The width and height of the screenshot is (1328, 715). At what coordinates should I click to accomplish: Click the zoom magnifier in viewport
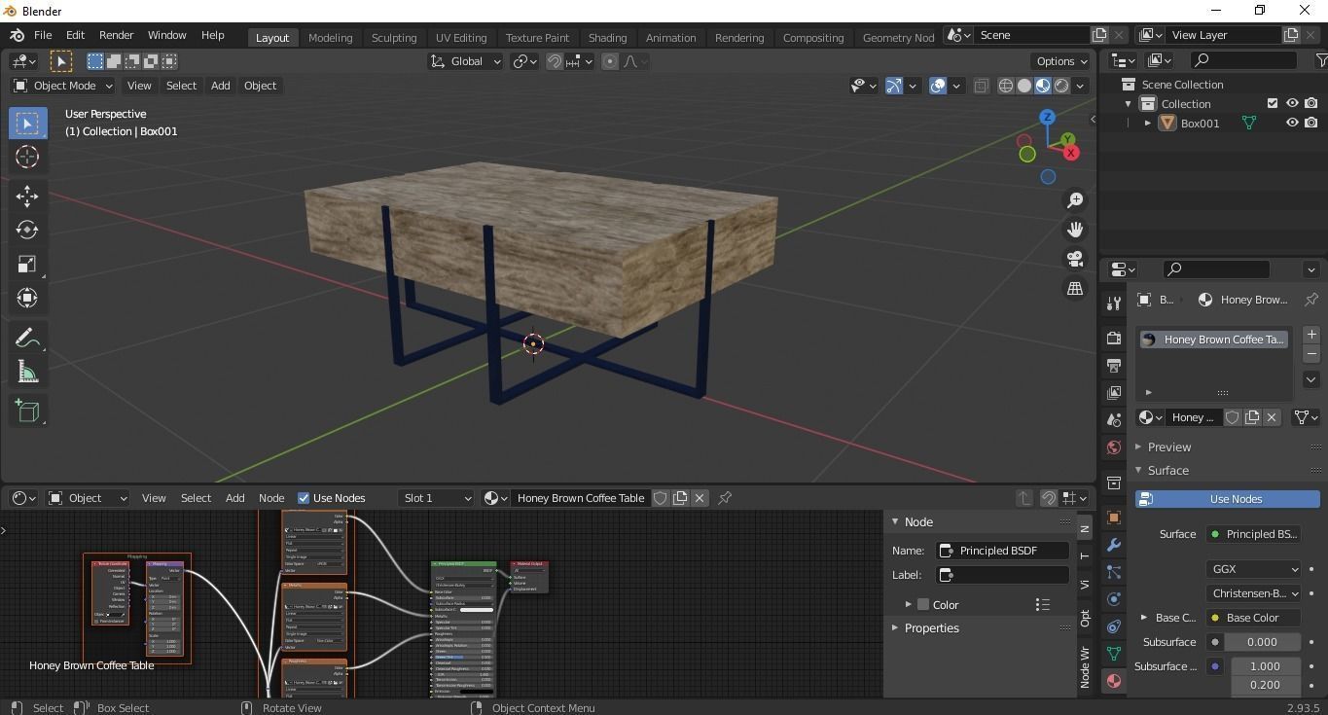[x=1075, y=200]
